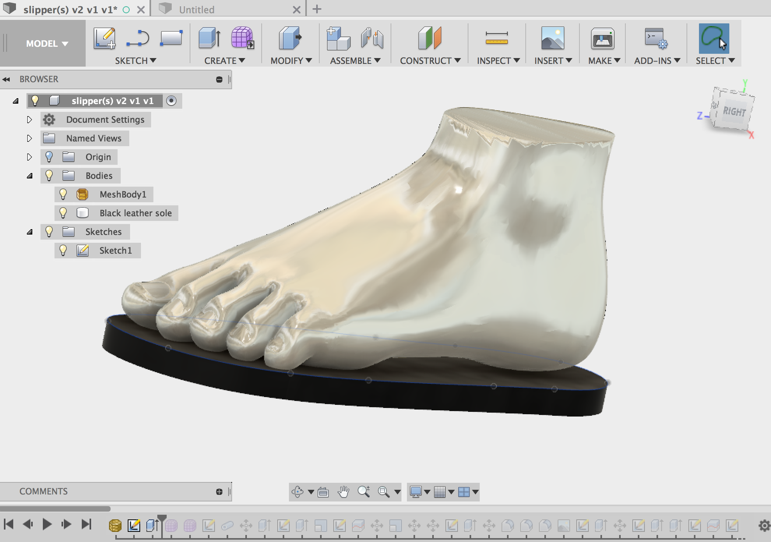Viewport: 771px width, 542px height.
Task: Click the Joint assemble icon
Action: 372,38
